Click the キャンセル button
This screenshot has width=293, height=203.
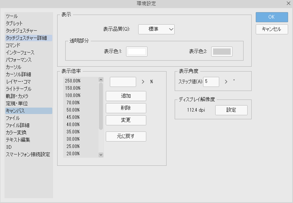coord(272,29)
